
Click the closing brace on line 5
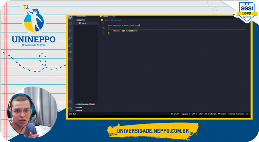pyautogui.click(x=109, y=33)
